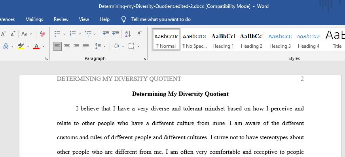This screenshot has height=157, width=345.
Task: Open font color dropdown arrow
Action: click(x=44, y=46)
